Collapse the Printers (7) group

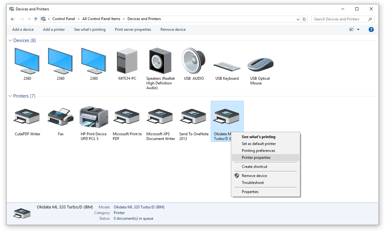coord(10,96)
